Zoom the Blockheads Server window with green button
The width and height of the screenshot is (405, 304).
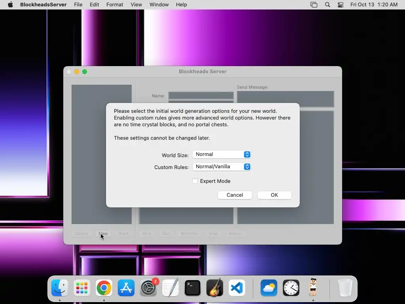85,72
